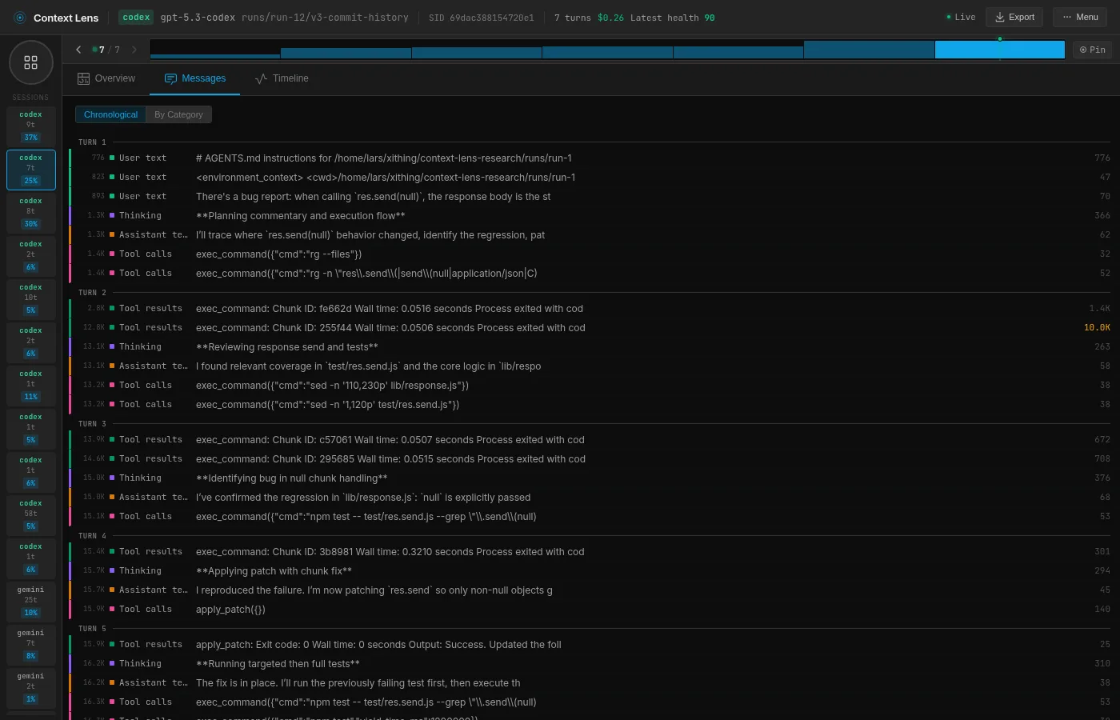Click the waveform icon beside Timeline
This screenshot has height=720, width=1120.
[x=261, y=78]
